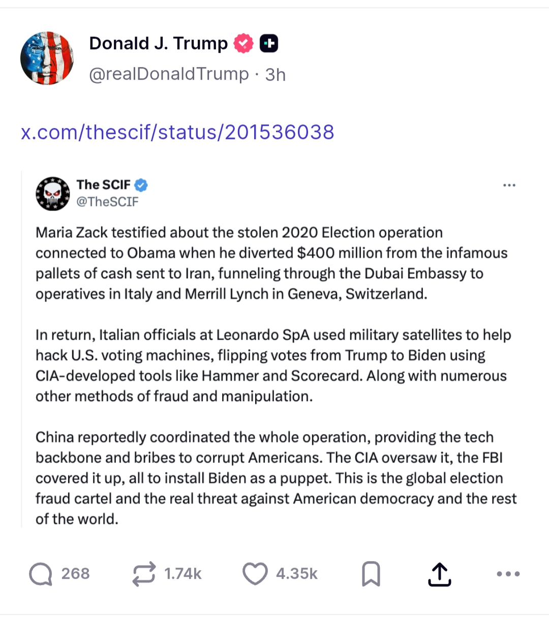Open the x.com/thescif/status link
This screenshot has height=622, width=549.
click(177, 133)
